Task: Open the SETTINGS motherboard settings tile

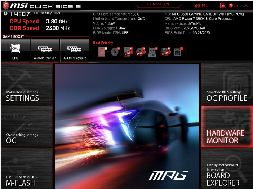Action: pos(27,84)
